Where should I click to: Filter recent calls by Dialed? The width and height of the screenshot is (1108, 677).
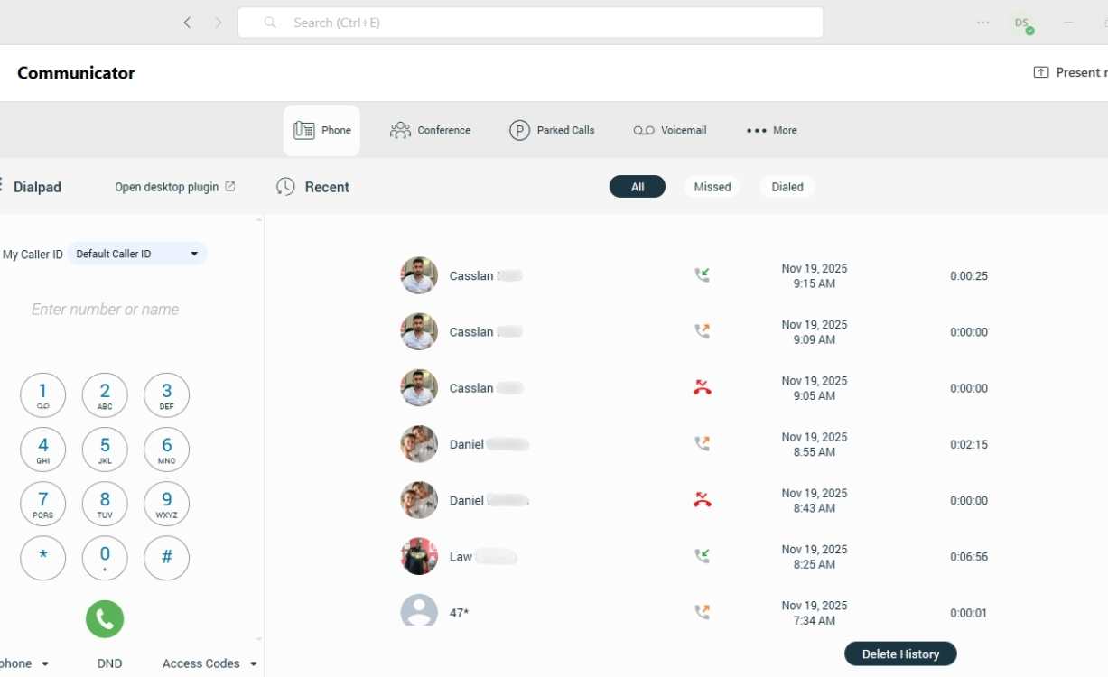(x=787, y=187)
